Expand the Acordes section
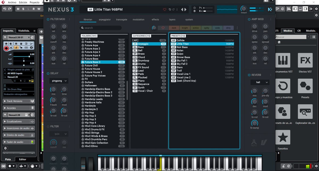The image size is (319, 171). point(19,108)
